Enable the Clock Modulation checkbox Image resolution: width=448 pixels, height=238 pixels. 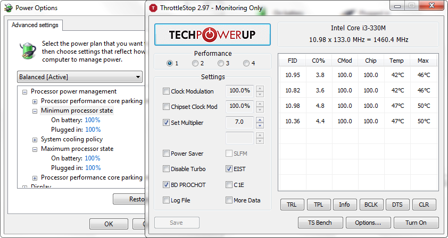166,91
